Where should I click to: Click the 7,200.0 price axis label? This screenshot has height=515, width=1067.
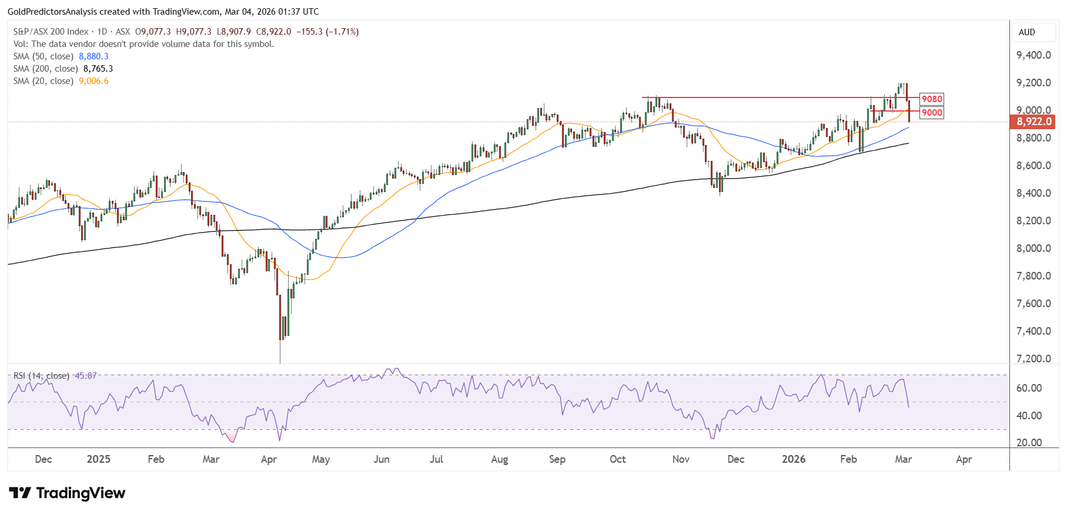pyautogui.click(x=1033, y=359)
